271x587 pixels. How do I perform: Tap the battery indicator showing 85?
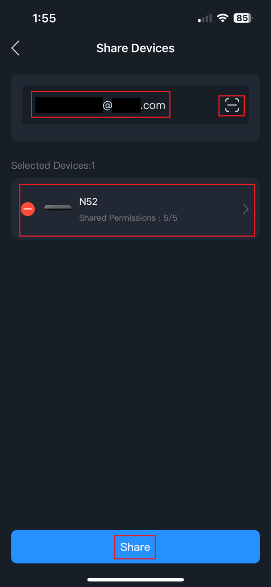243,18
